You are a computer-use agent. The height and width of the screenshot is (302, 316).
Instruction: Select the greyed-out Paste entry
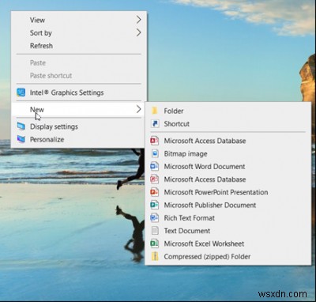[x=79, y=62]
